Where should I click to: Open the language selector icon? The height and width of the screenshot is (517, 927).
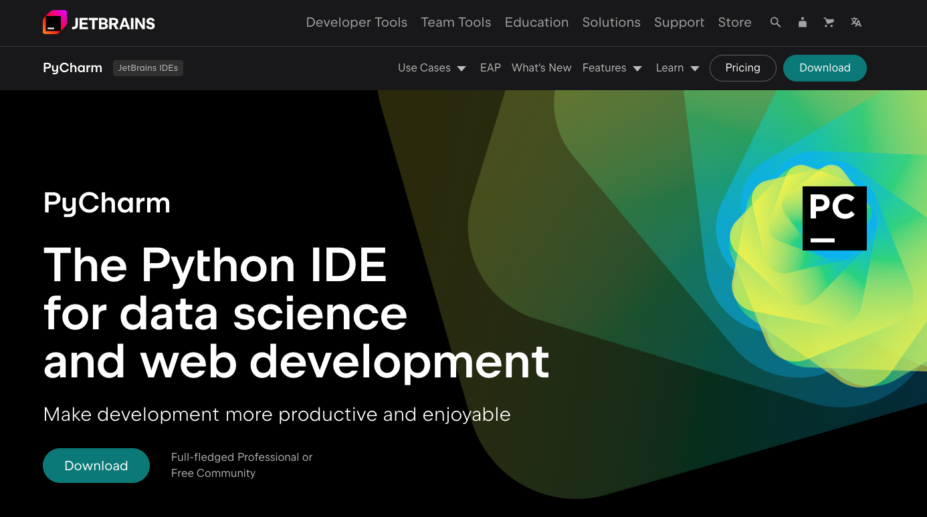coord(856,22)
